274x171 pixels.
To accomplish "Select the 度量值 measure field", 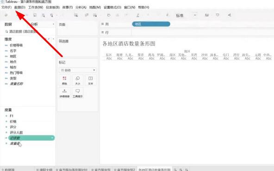I will pos(15,143).
